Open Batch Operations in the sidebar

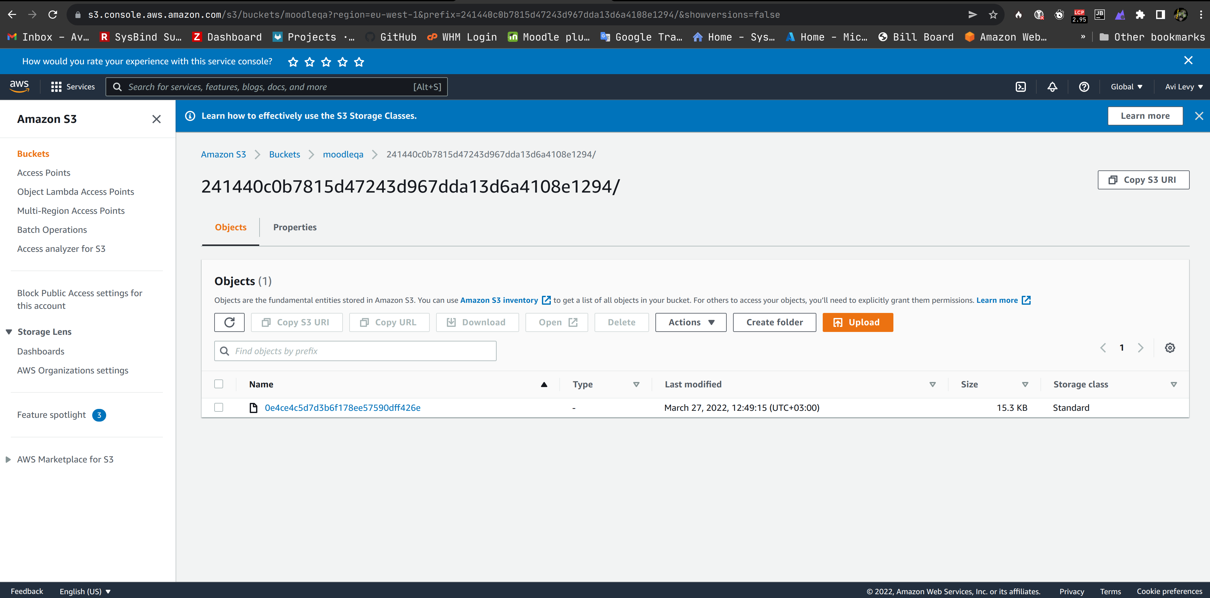(x=52, y=230)
